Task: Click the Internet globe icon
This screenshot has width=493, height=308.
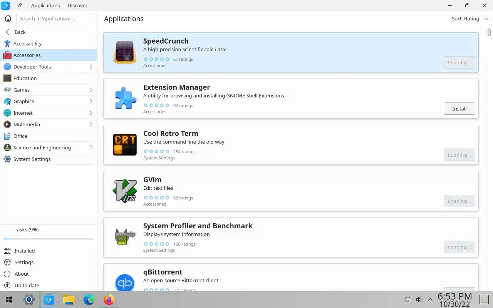Action: 7,113
